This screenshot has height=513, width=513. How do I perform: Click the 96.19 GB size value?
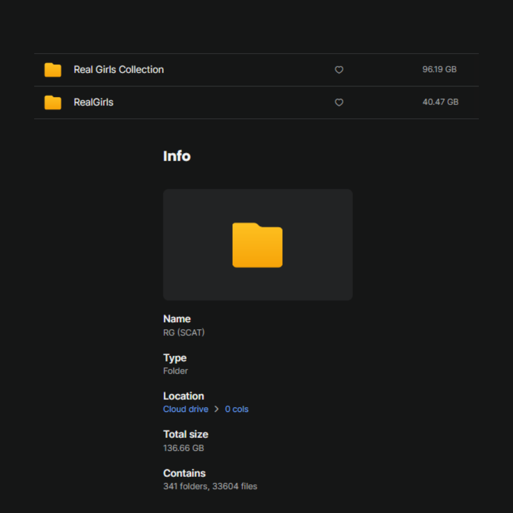click(x=439, y=69)
